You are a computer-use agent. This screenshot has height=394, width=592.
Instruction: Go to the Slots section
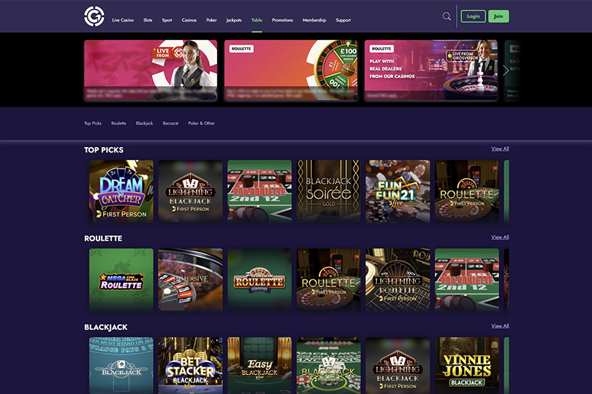tap(148, 20)
